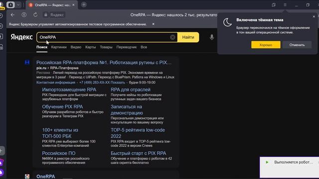This screenshot has width=319, height=179.
Task: Clear the search field with the X icon
Action: [172, 37]
